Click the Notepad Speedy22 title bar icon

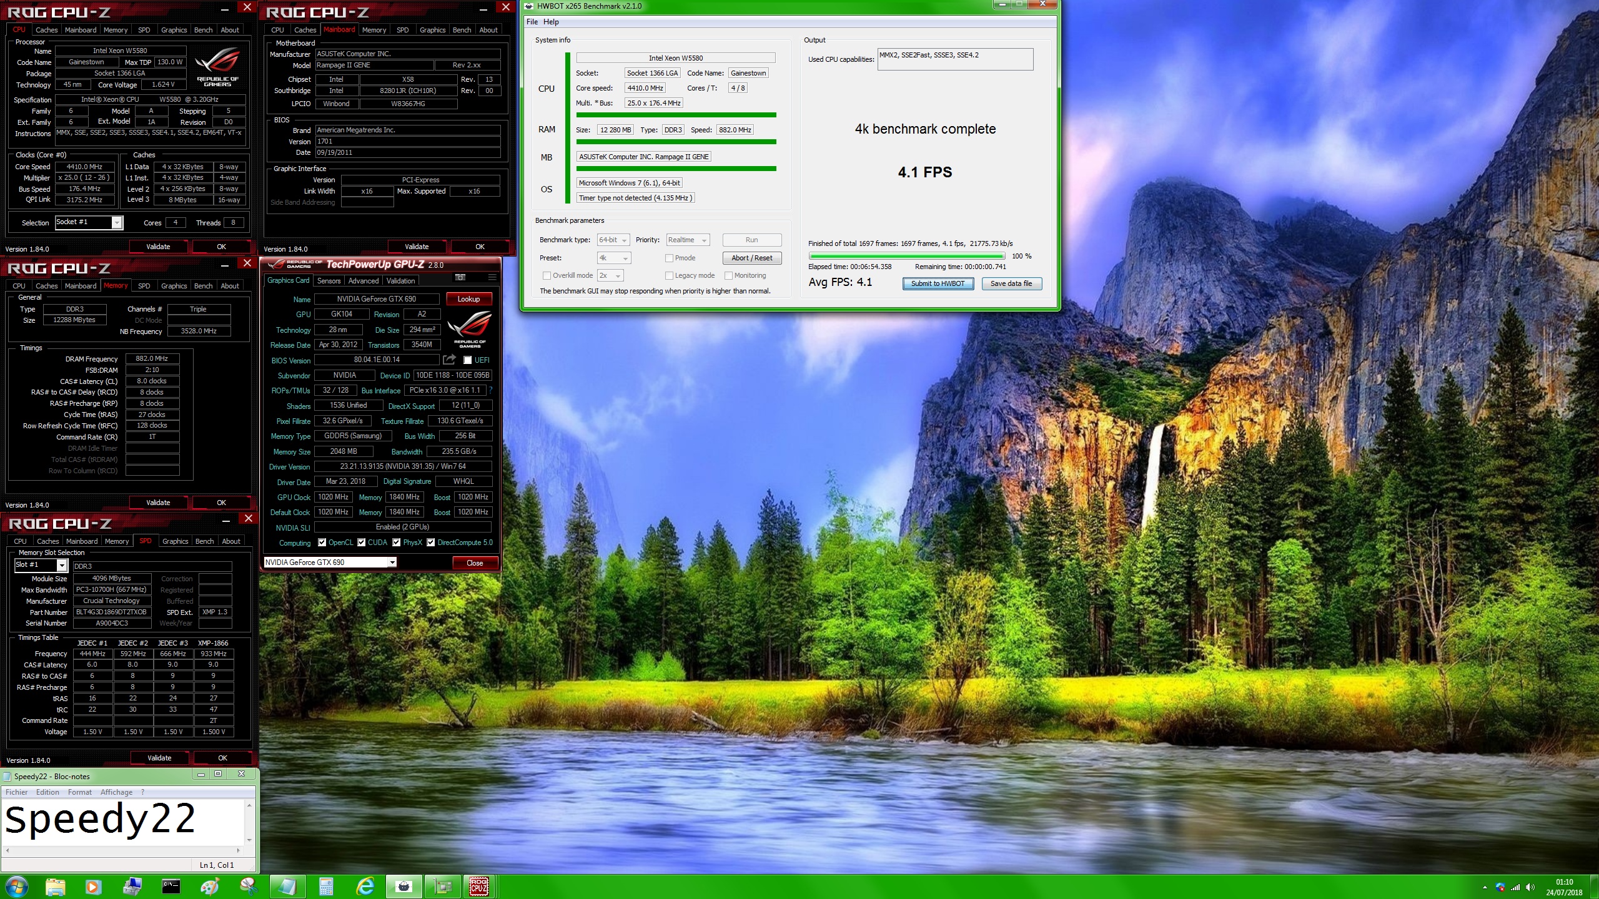click(7, 776)
